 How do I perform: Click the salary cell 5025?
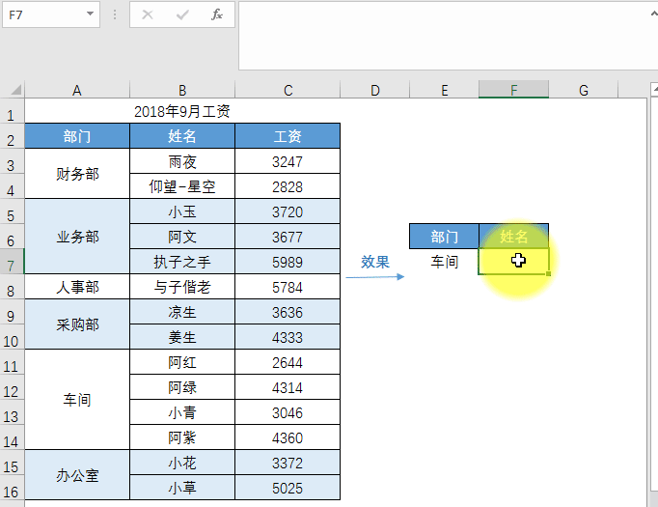[288, 488]
